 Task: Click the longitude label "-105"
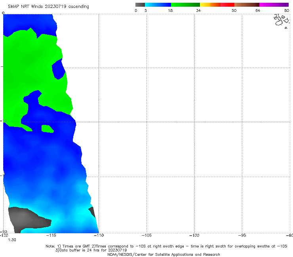[146, 235]
